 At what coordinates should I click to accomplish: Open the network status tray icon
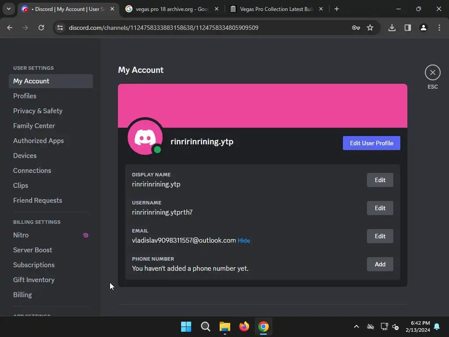384,326
